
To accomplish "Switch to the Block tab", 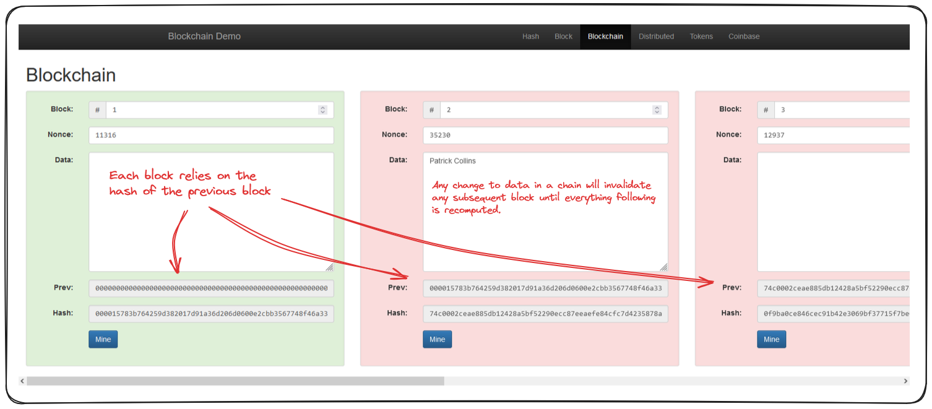I will tap(563, 37).
